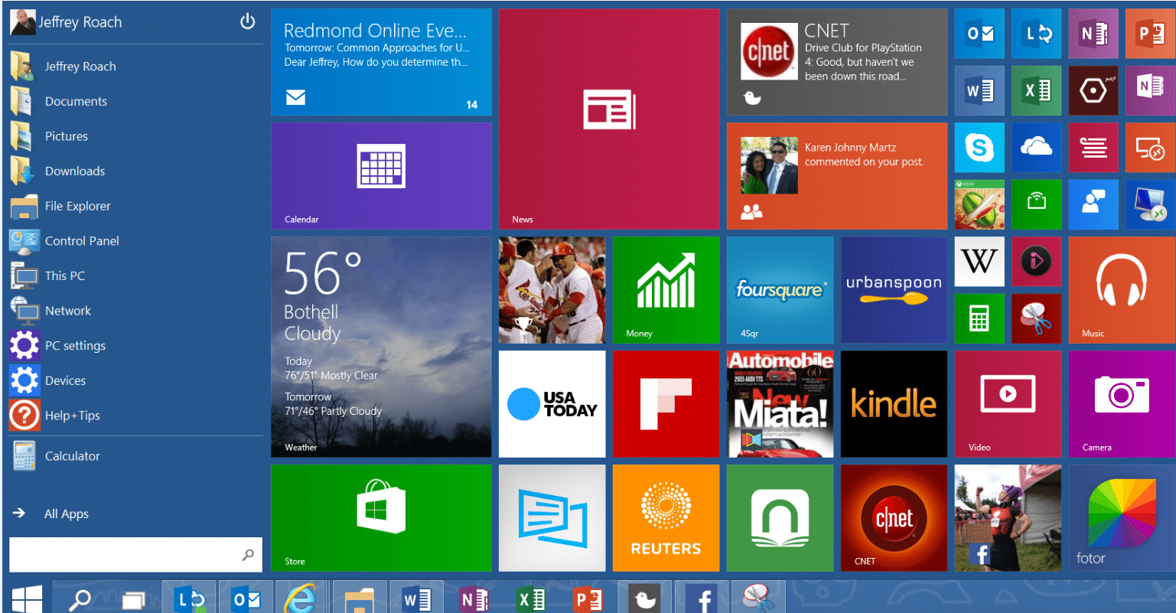Open the OneDrive cloud tile
This screenshot has width=1176, height=613.
click(1037, 148)
